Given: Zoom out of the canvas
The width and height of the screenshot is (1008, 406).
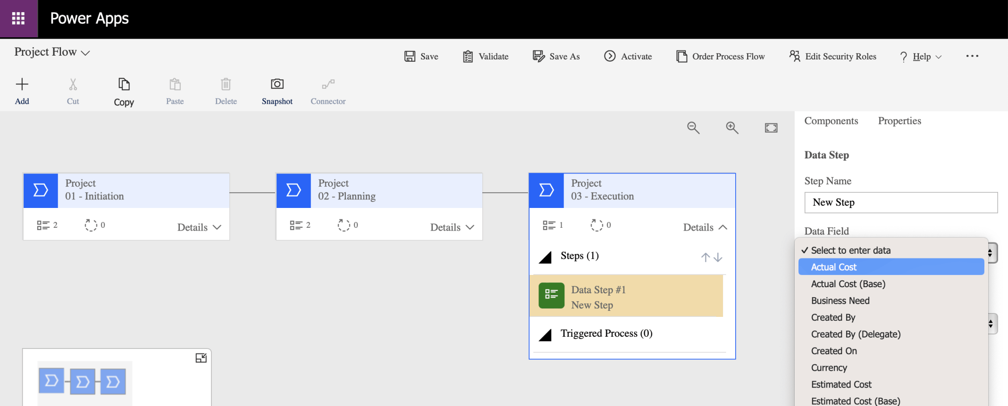Looking at the screenshot, I should pyautogui.click(x=693, y=128).
